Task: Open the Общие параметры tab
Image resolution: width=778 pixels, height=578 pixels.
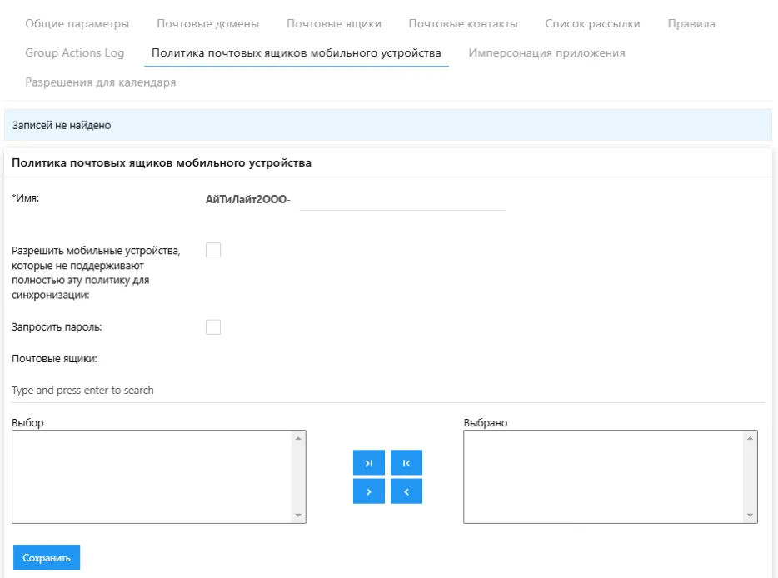Action: click(x=77, y=23)
